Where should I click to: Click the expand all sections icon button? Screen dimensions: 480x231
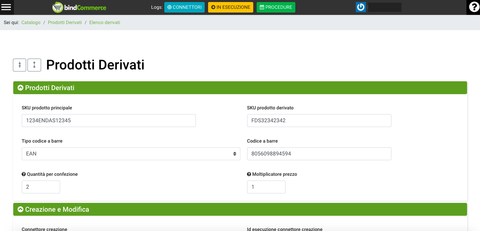(34, 65)
